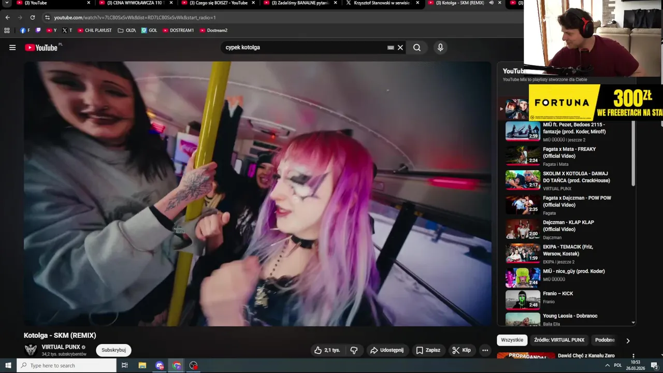This screenshot has height=373, width=663.
Task: Select the 'Podobne' filter chip
Action: (605, 340)
